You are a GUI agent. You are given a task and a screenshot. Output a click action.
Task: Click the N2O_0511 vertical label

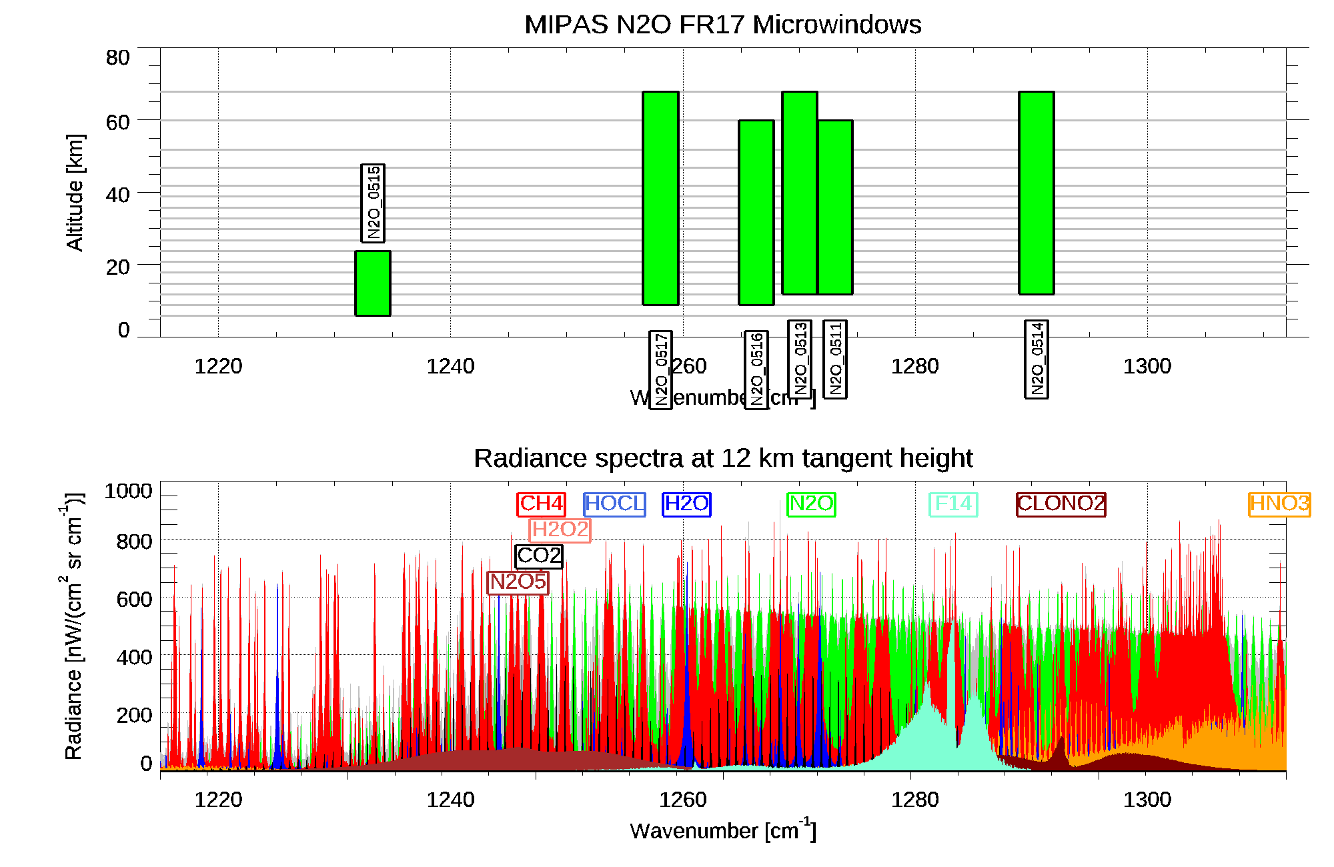pyautogui.click(x=835, y=359)
